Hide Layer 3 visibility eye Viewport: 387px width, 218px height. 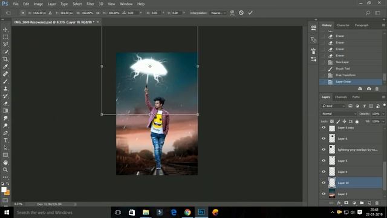pyautogui.click(x=324, y=194)
